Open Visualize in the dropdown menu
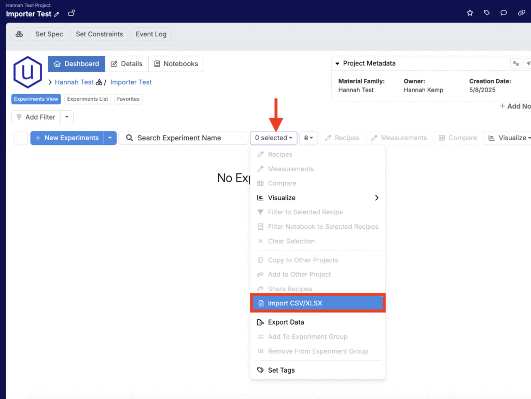This screenshot has height=399, width=531. [318, 198]
